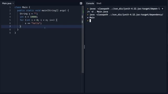This screenshot has width=168, height=94.
Task: Click line number 1 in the gutter
Action: coord(10,7)
